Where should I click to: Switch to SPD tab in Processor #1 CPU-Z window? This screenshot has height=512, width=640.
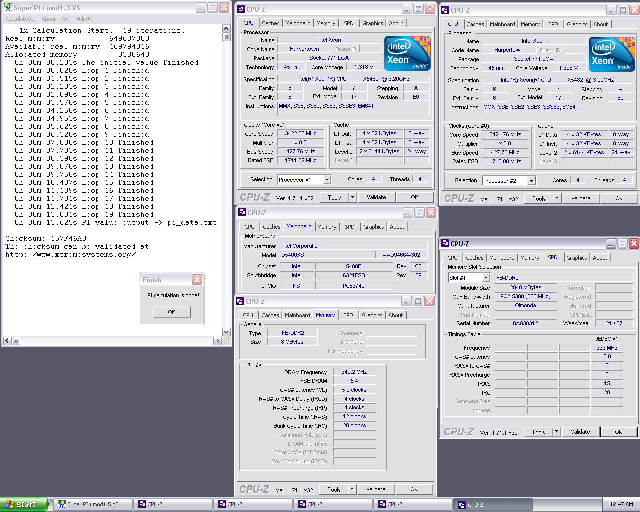[349, 23]
